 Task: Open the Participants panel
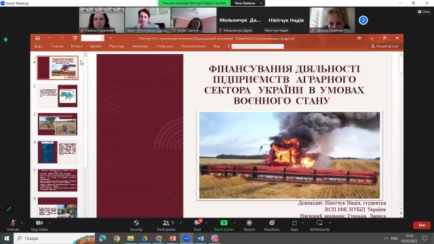[166, 223]
